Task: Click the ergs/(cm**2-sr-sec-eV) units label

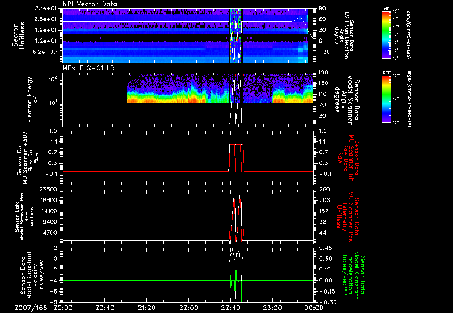Action: [409, 99]
